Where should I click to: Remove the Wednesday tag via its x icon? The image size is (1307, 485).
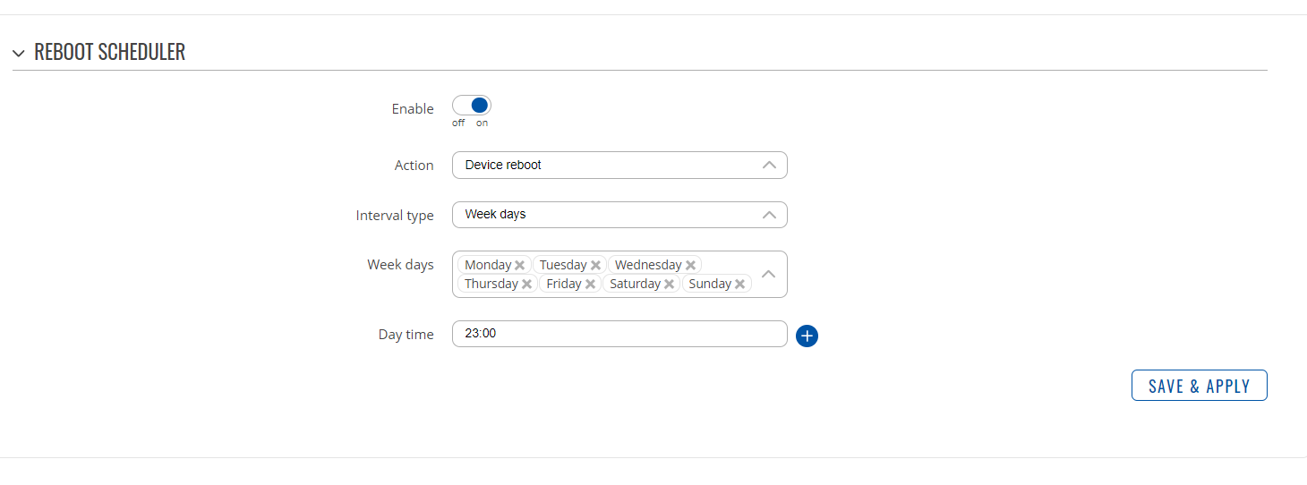click(690, 265)
